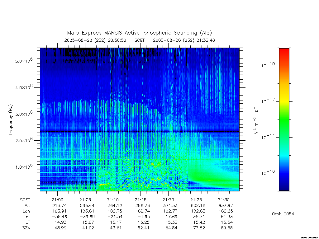Click altitude value "913.74"
The image size is (319, 239).
60,205
